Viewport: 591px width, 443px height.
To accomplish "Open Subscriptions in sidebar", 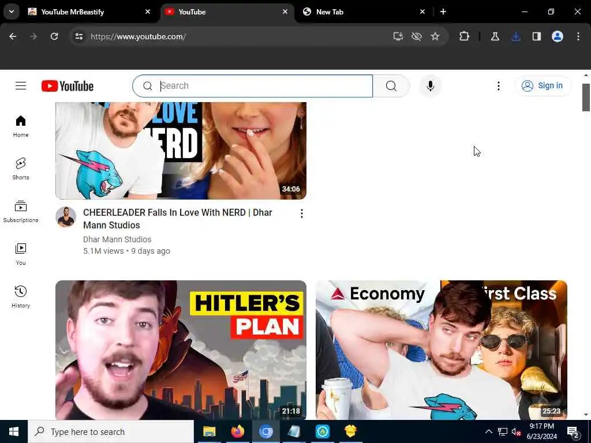I will coord(21,211).
